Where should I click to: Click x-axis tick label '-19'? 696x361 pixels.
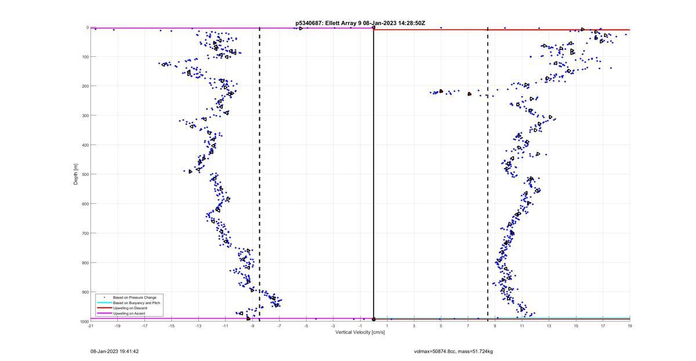pyautogui.click(x=117, y=326)
